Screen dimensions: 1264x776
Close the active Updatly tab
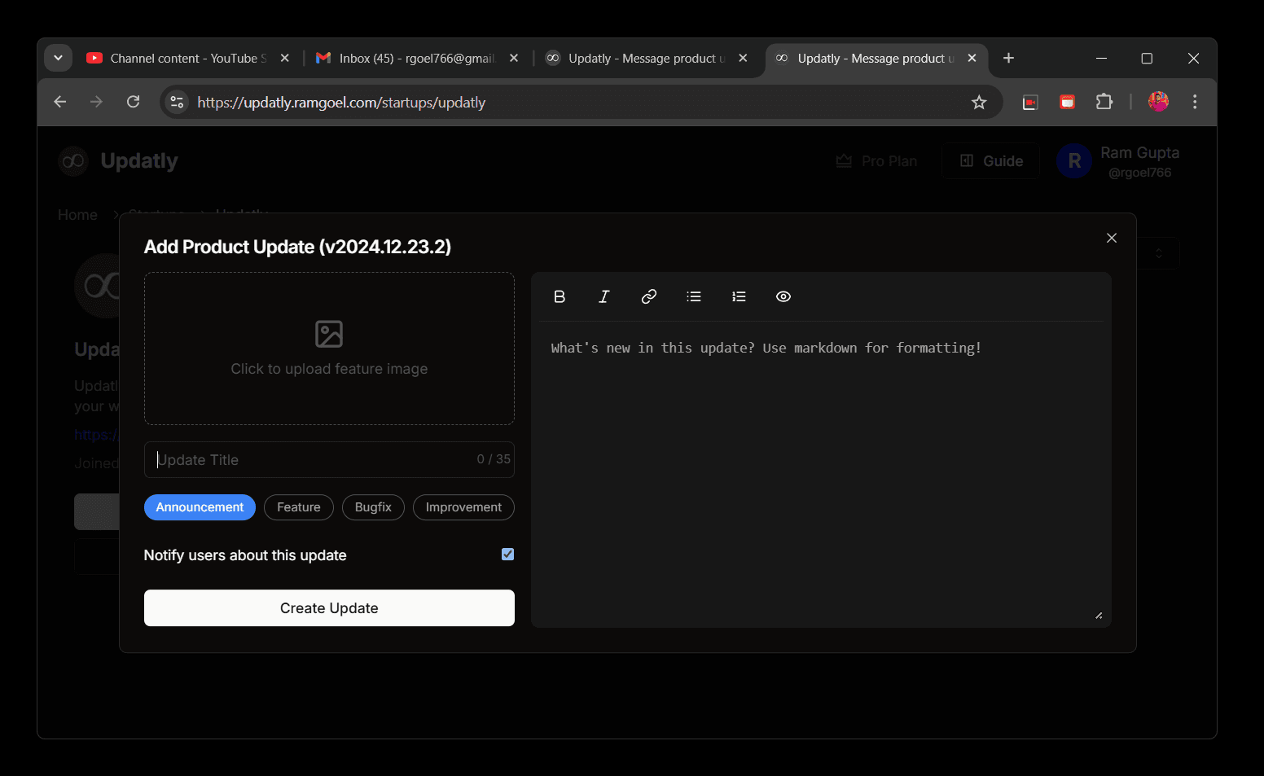pos(972,58)
